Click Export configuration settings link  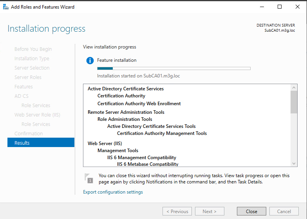(113, 192)
